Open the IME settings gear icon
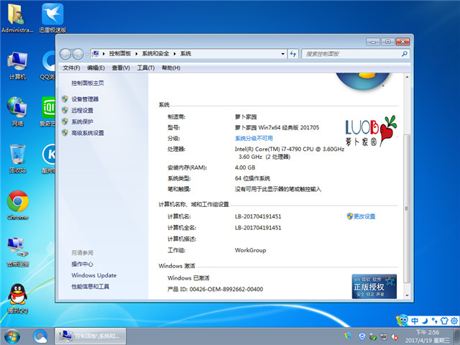This screenshot has width=460, height=345. click(454, 321)
